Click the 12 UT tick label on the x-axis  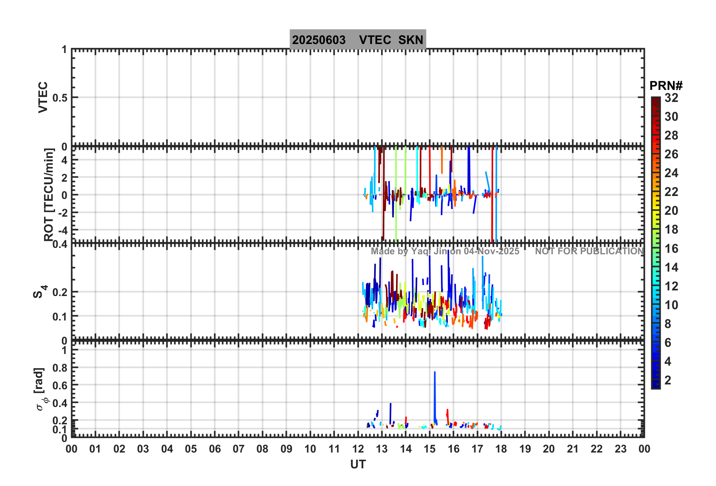point(358,449)
